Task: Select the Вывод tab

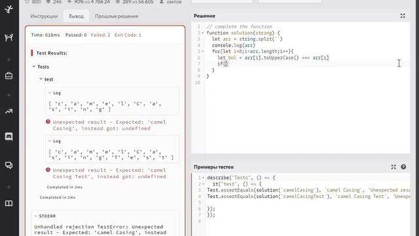Action: (x=76, y=16)
